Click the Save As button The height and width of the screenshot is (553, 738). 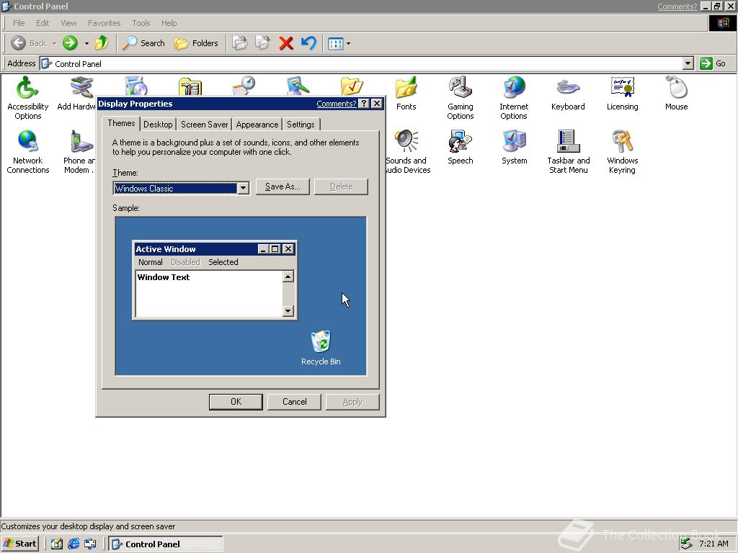(x=283, y=186)
